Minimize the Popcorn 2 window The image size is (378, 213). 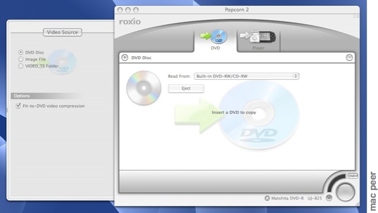click(x=128, y=10)
